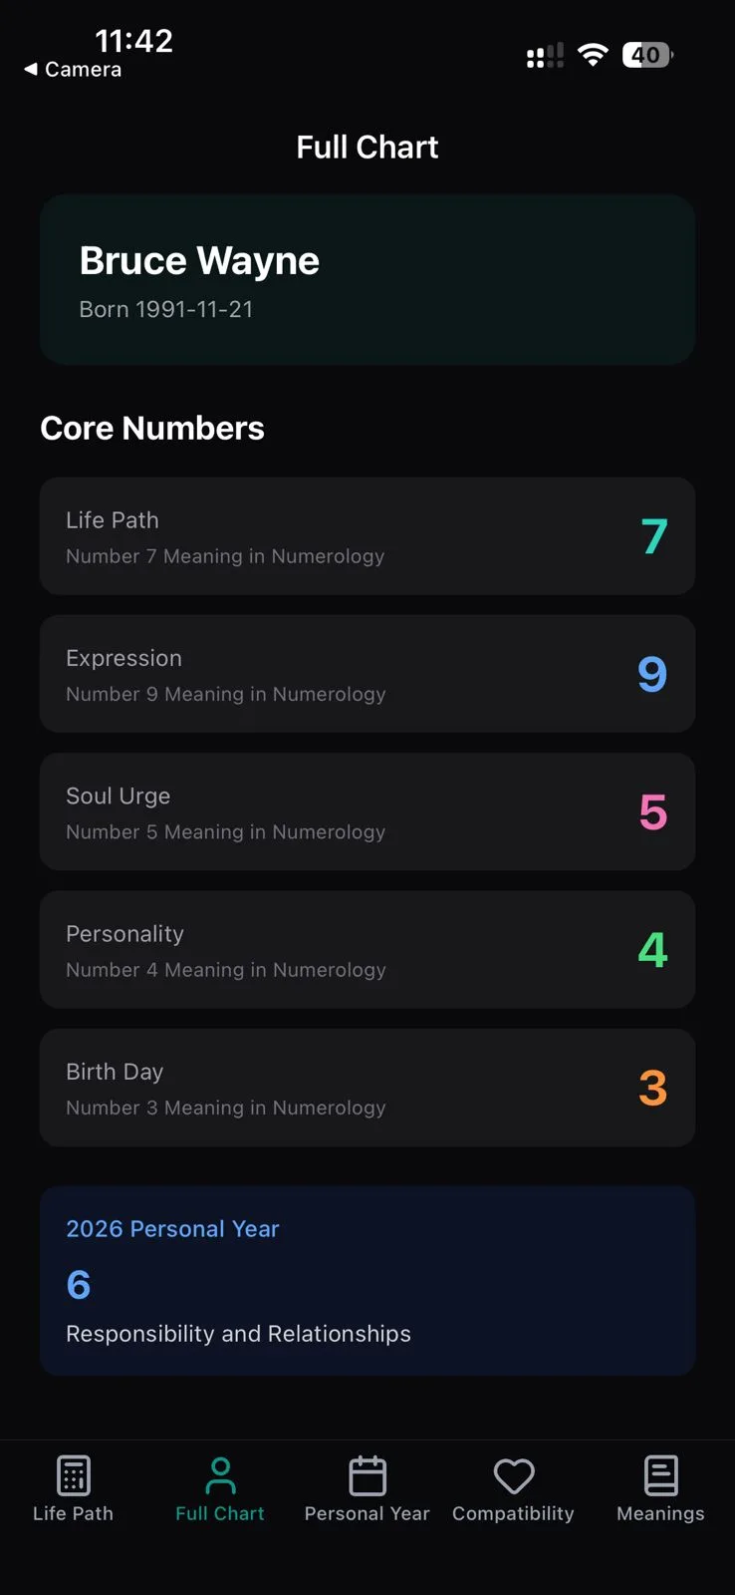
Task: Tap the Birth Day number 3 card
Action: (367, 1088)
